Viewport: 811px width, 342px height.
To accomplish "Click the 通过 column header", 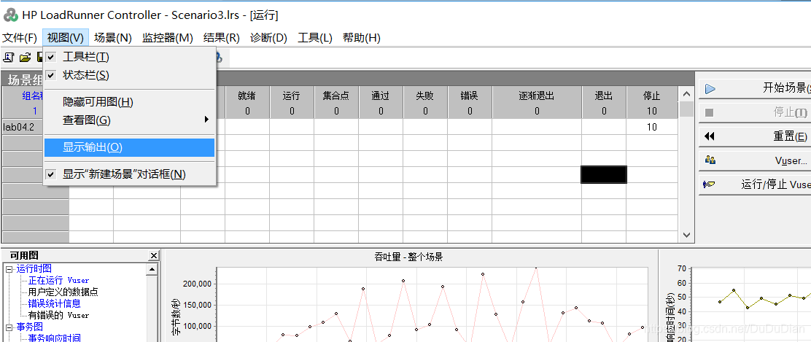I will tap(381, 96).
